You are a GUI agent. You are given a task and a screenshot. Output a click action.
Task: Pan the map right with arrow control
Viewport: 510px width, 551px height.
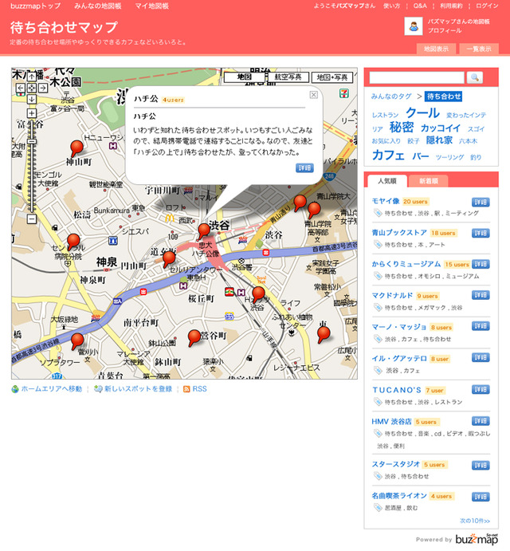(x=43, y=88)
